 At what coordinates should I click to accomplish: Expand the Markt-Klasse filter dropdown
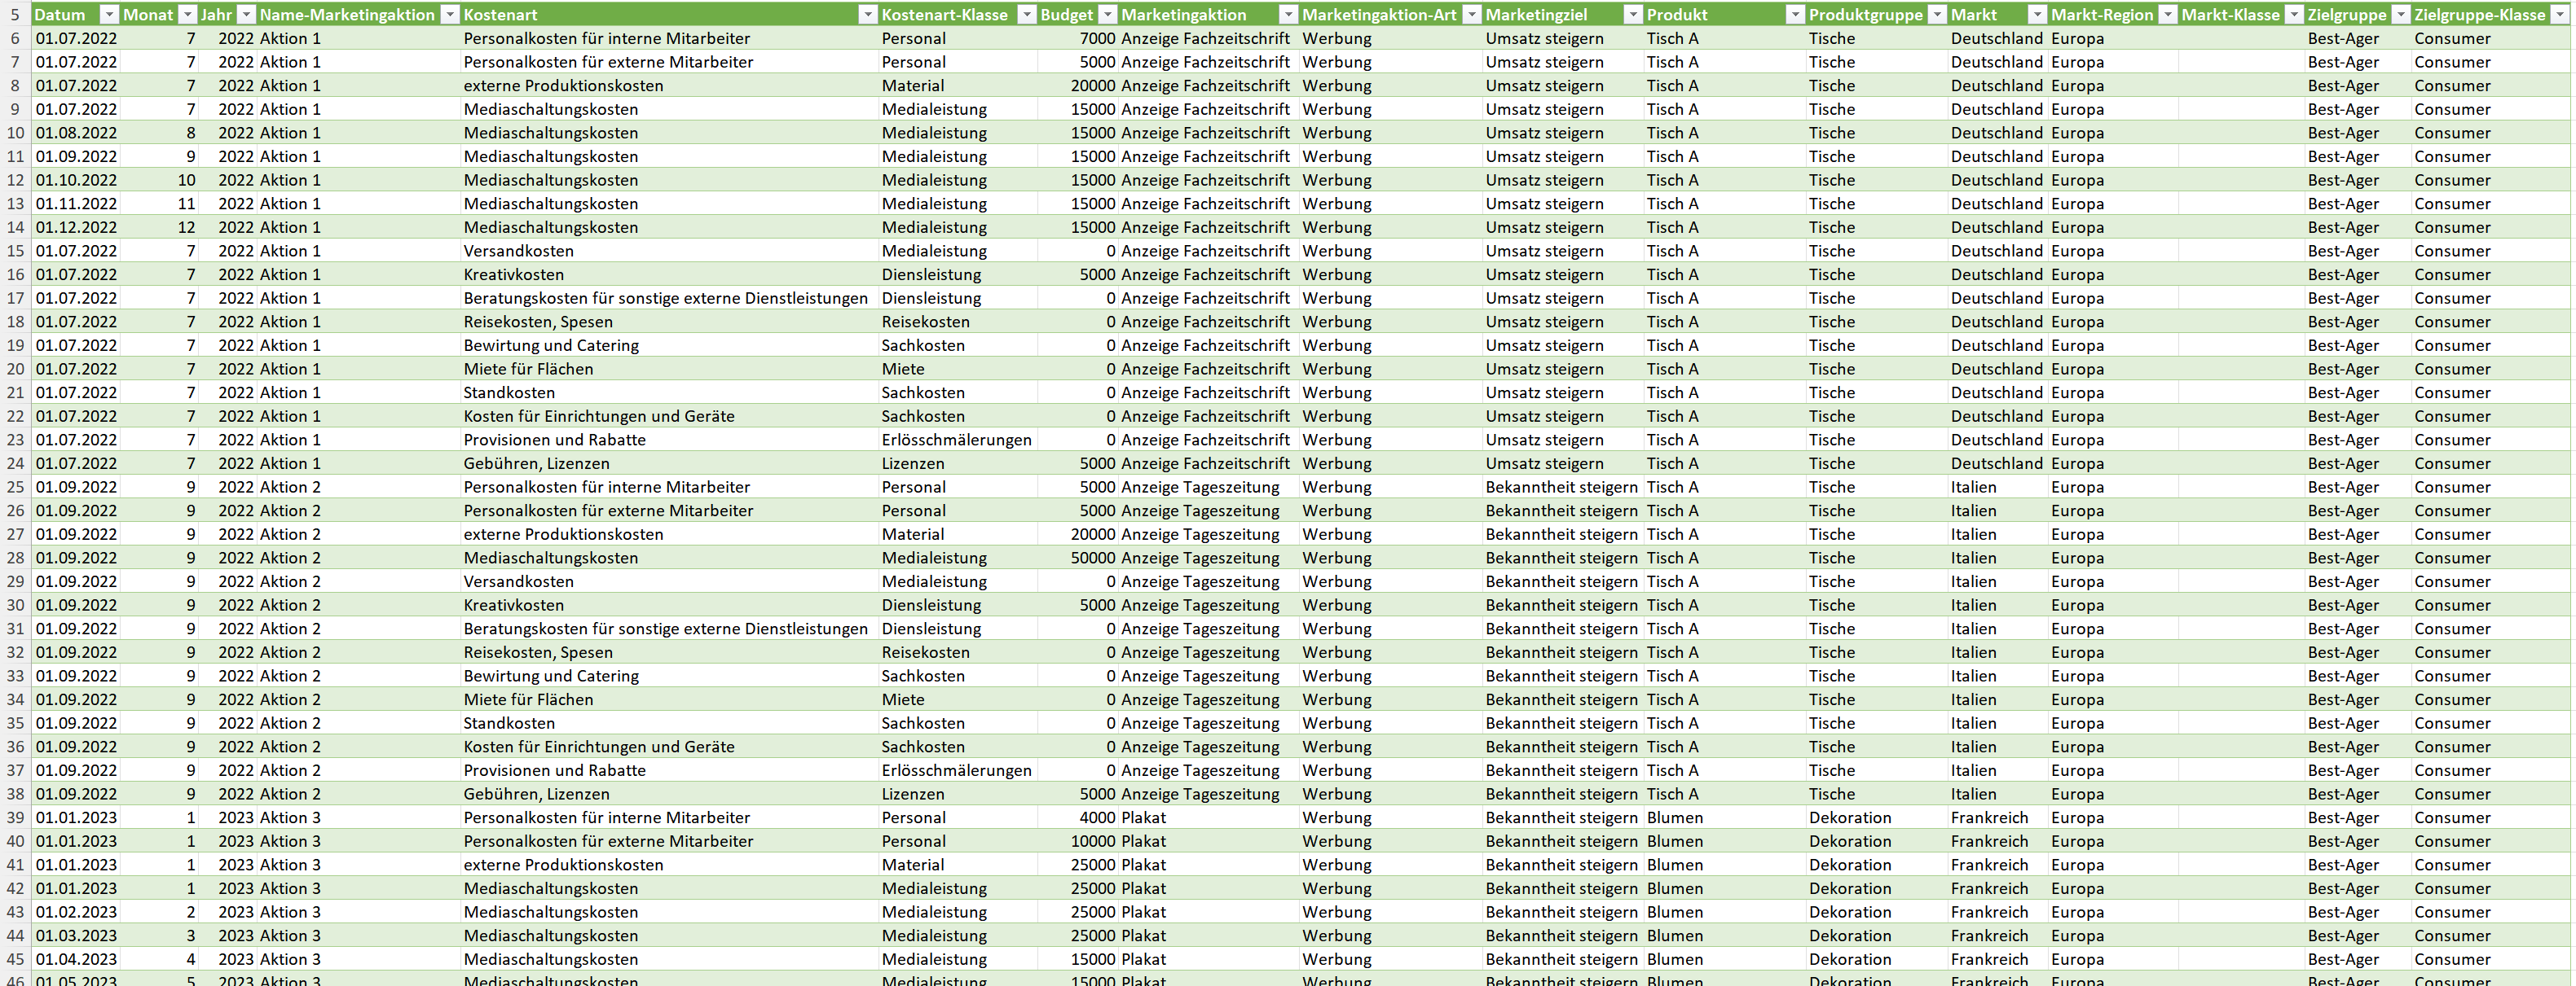2294,15
